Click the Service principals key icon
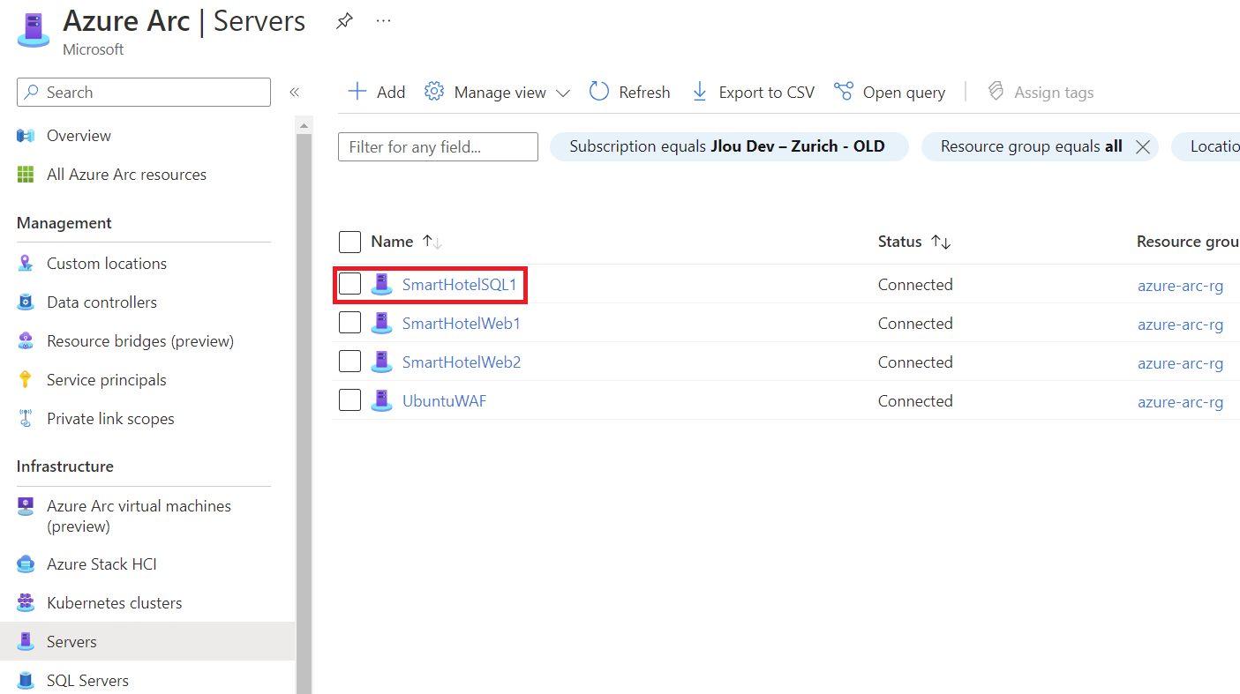The image size is (1240, 694). coord(26,380)
